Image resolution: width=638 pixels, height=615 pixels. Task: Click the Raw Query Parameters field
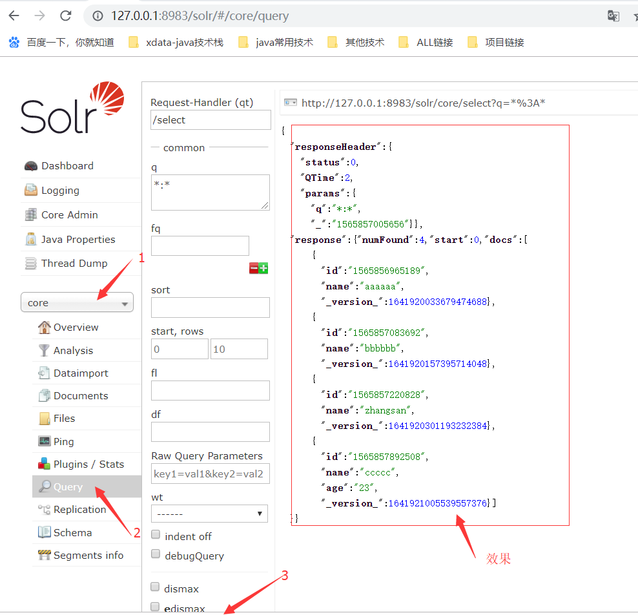211,474
